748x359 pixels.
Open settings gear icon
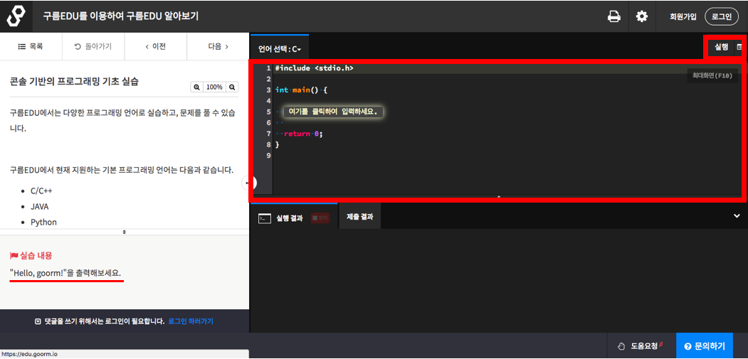642,16
